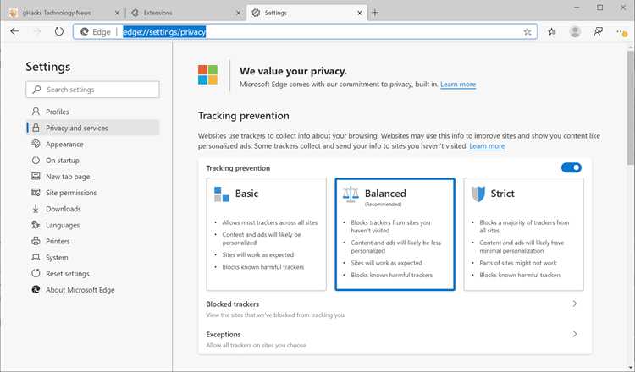
Task: Click the search magnifier icon in settings
Action: click(x=37, y=89)
